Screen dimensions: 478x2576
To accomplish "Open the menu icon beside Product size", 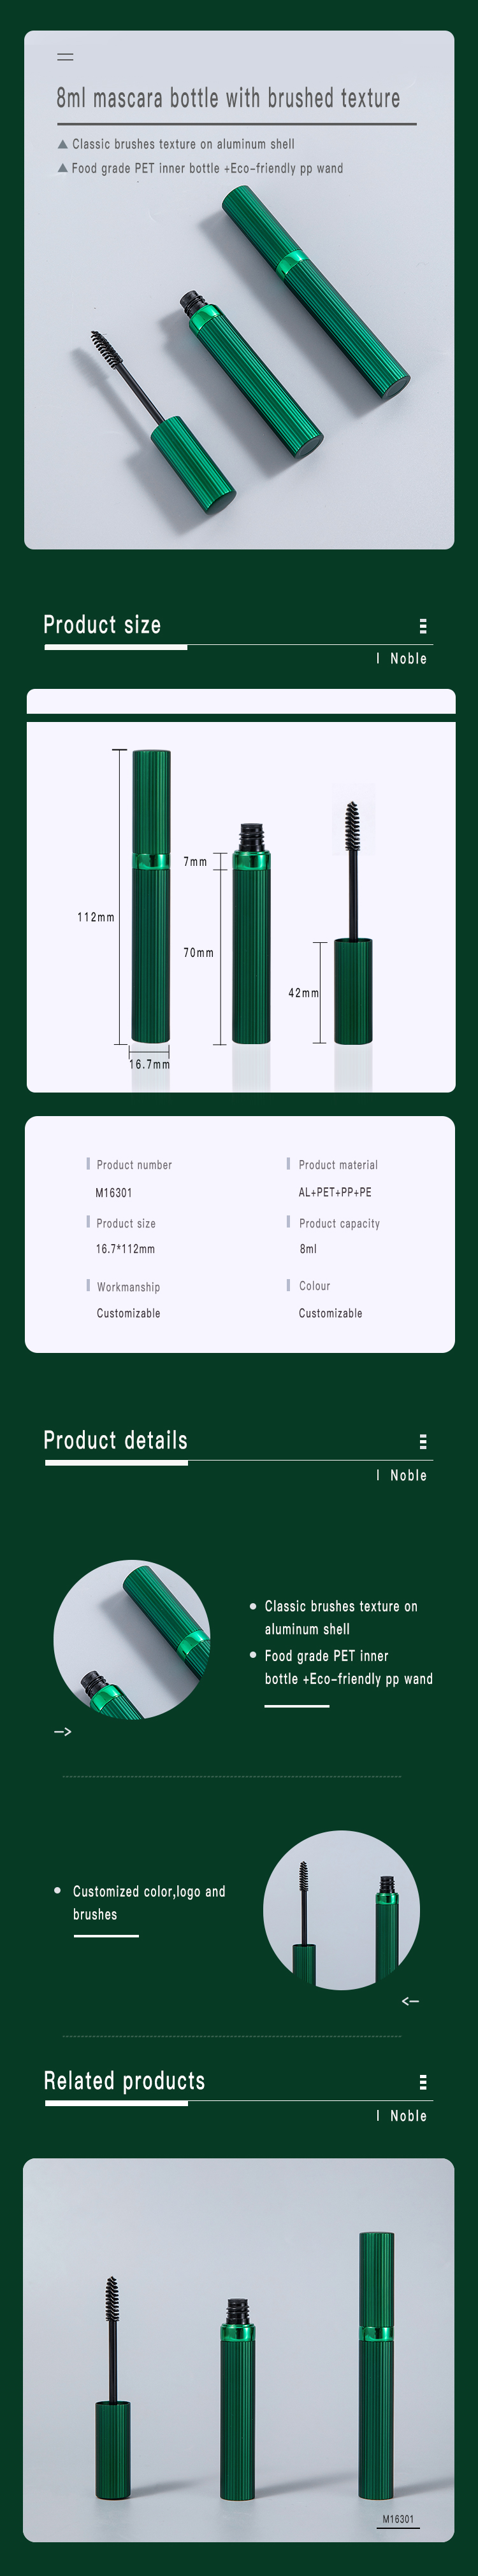I will tap(423, 626).
